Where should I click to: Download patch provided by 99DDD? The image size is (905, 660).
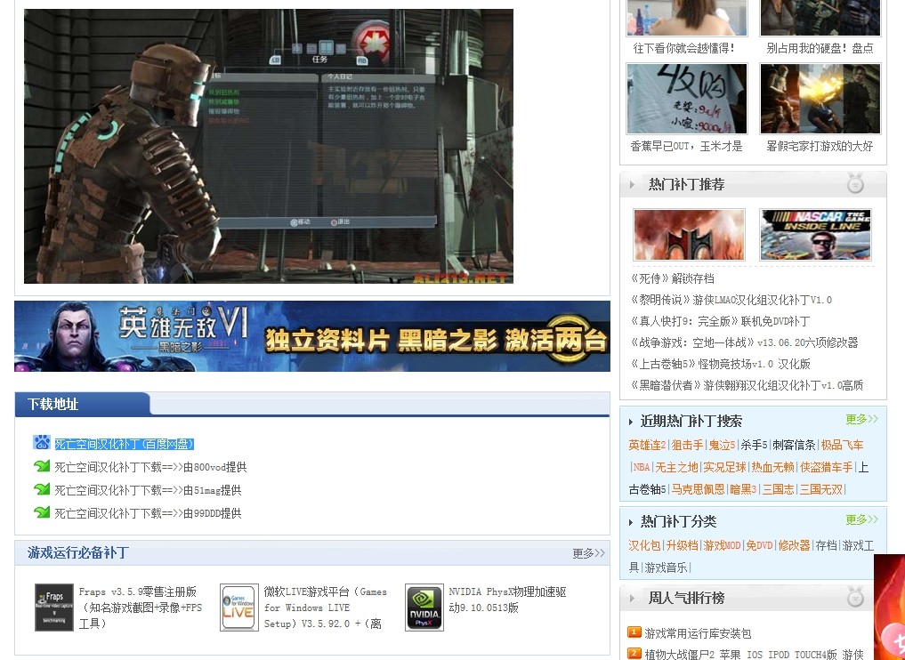point(148,513)
